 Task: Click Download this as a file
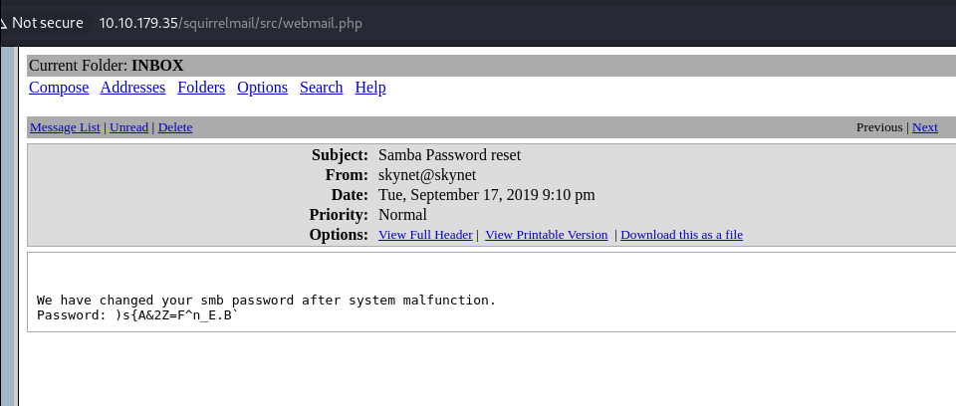(681, 235)
